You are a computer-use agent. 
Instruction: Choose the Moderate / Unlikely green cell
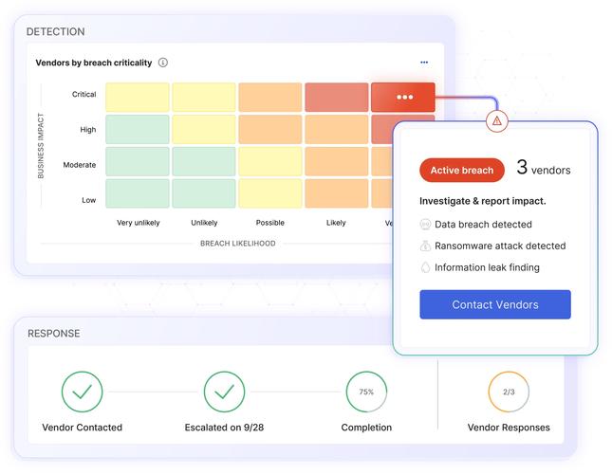204,161
